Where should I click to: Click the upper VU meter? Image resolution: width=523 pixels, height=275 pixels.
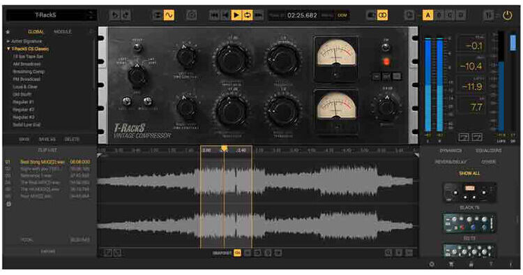click(336, 59)
